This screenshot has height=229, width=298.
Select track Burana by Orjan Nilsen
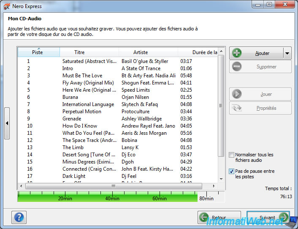70,97
